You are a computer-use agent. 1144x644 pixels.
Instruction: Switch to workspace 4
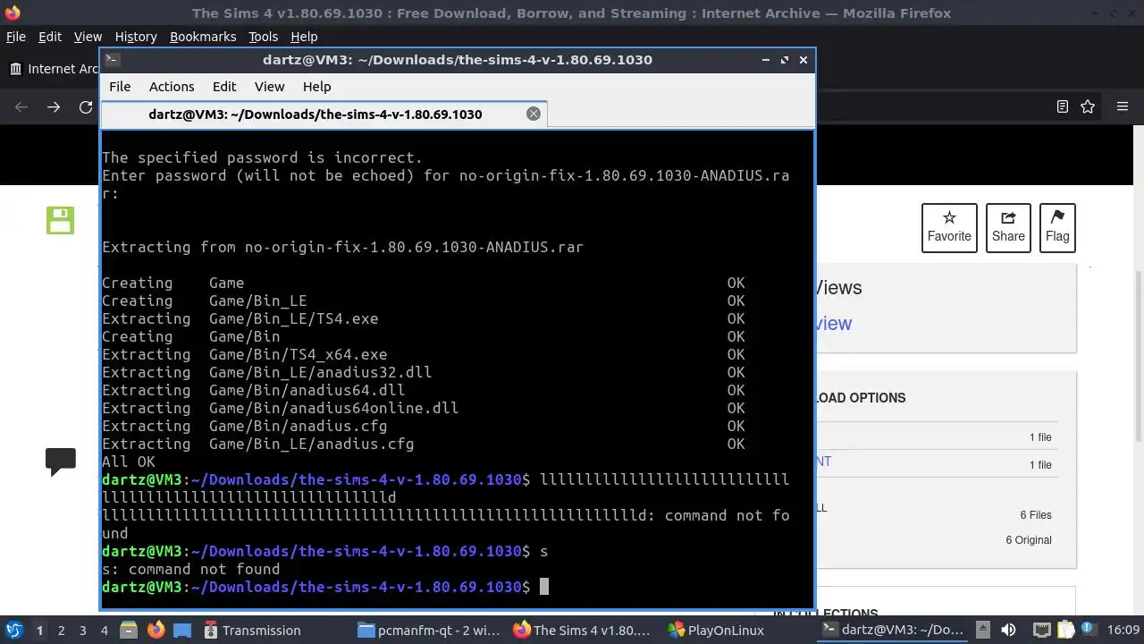pyautogui.click(x=105, y=631)
